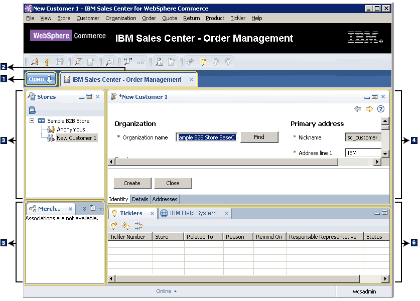Close the IBM Help System tab
This screenshot has height=301, width=420.
pyautogui.click(x=227, y=213)
